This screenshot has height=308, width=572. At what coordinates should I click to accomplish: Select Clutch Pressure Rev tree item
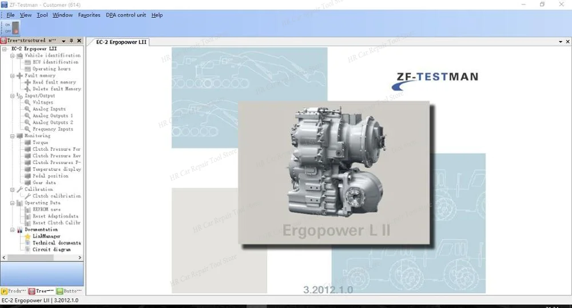[x=57, y=155]
